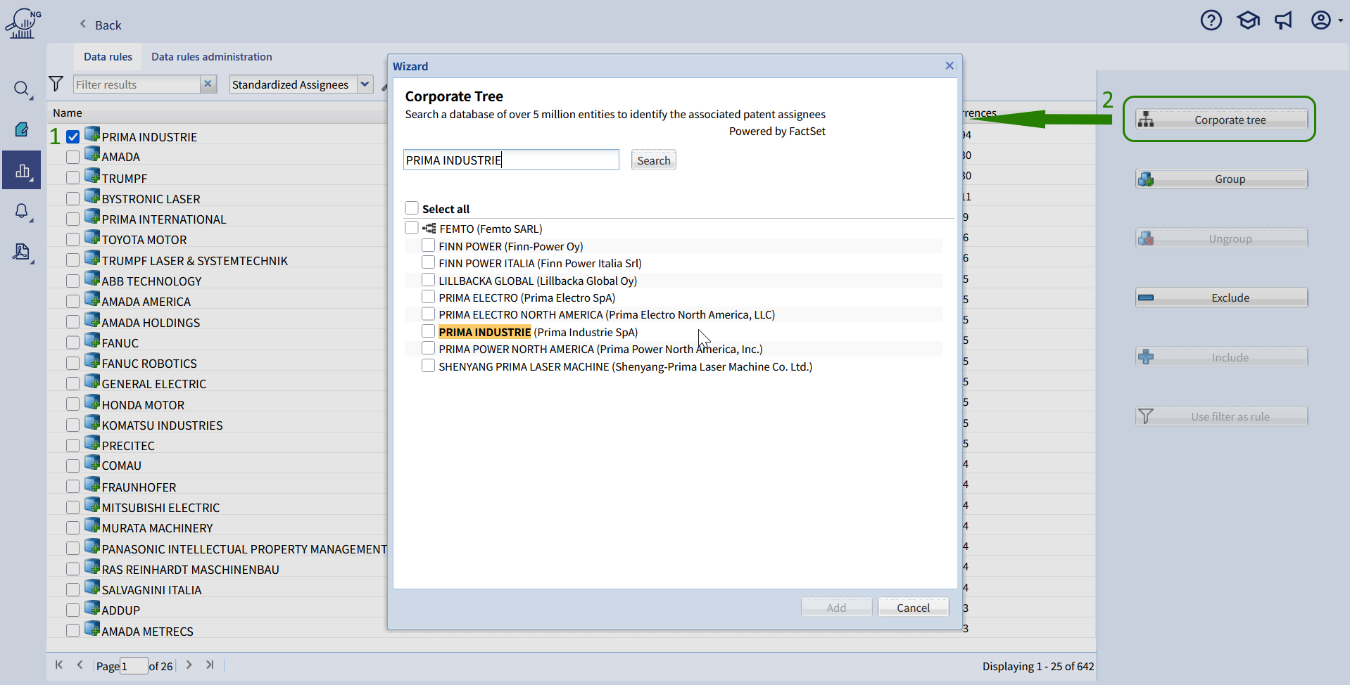The image size is (1350, 685).
Task: Go to the last page
Action: click(210, 665)
